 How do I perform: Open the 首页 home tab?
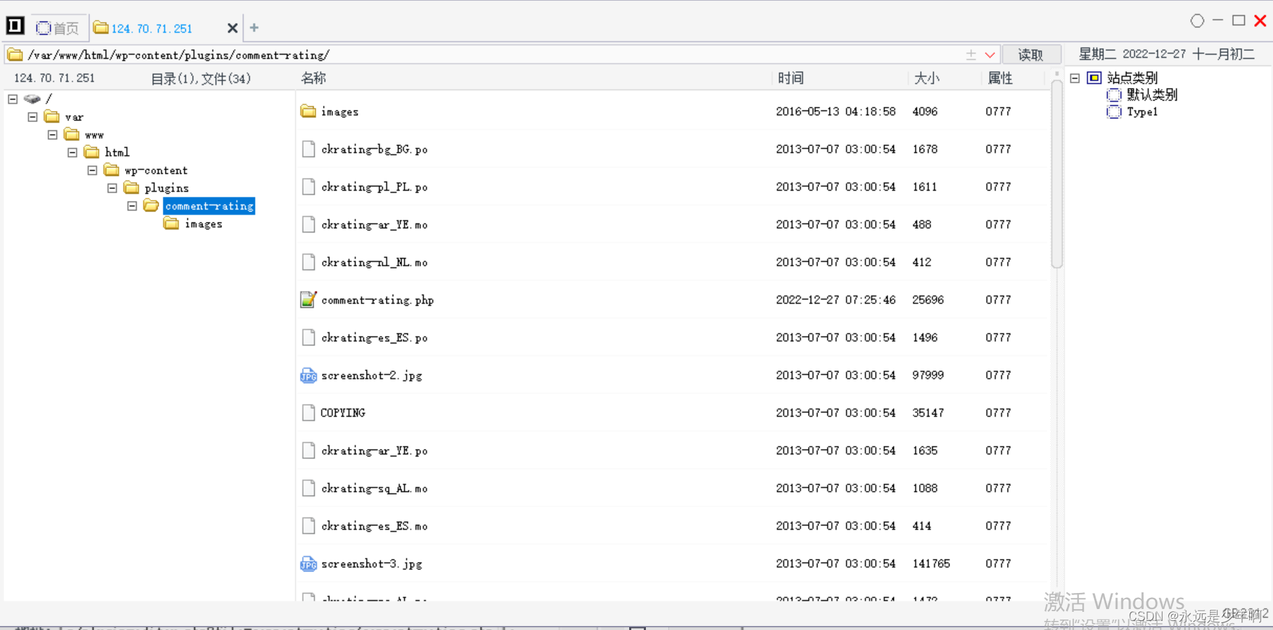(x=58, y=28)
